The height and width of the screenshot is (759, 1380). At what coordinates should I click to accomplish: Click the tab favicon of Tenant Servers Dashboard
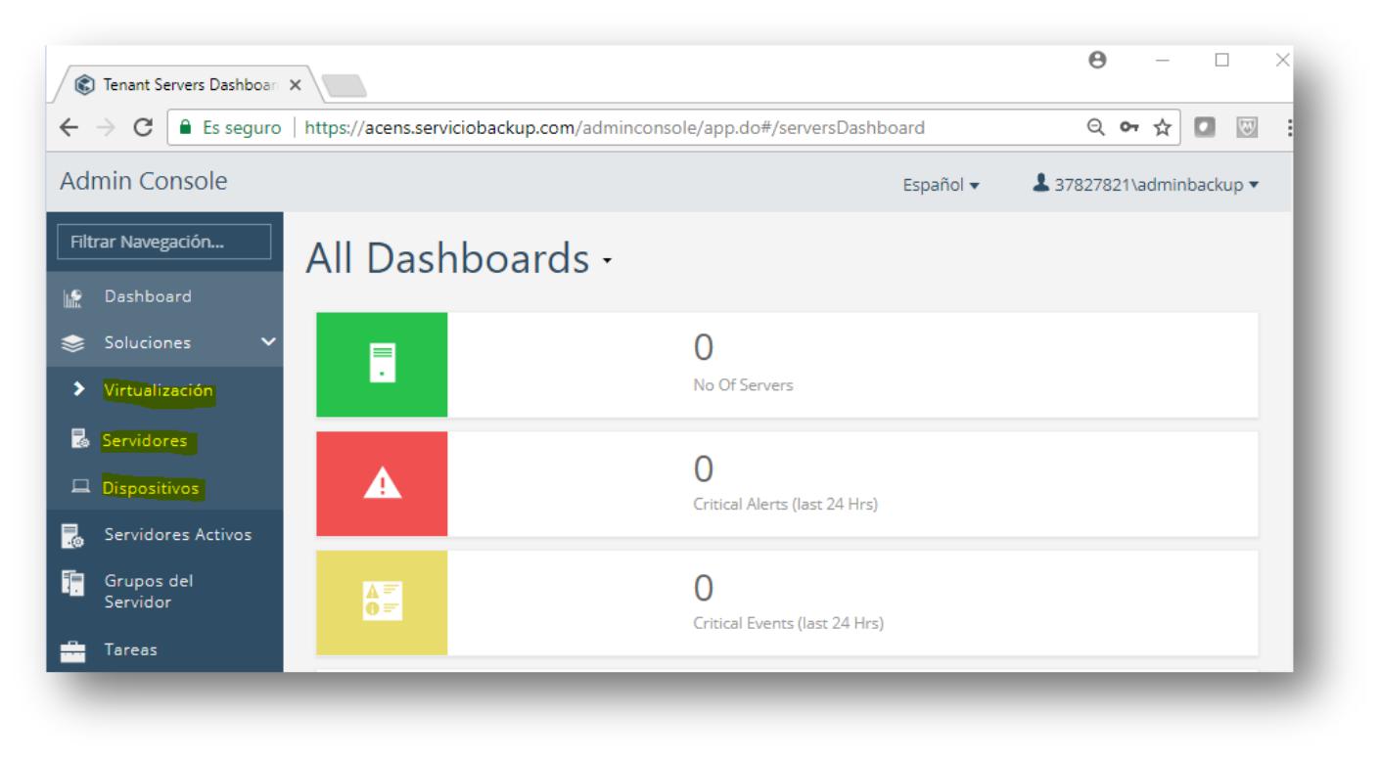coord(85,84)
